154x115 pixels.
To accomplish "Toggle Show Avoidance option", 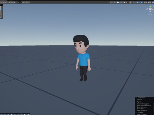I will (x=142, y=110).
